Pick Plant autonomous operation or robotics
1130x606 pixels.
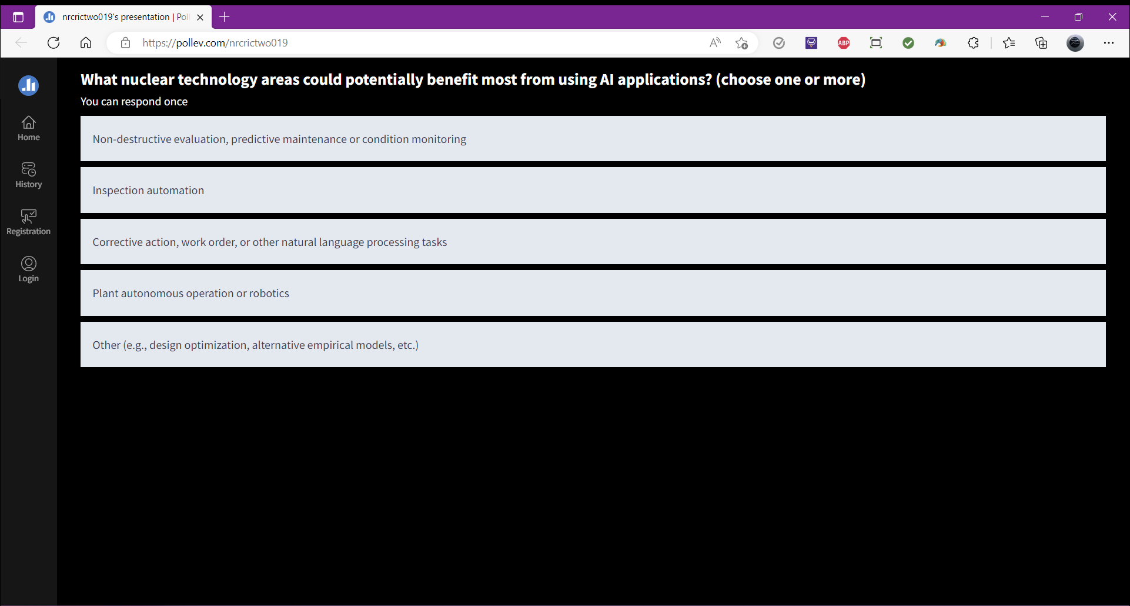pos(593,293)
